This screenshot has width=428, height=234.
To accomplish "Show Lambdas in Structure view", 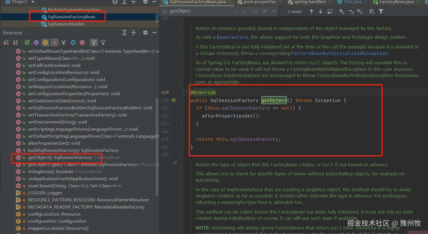I will pos(82,42).
